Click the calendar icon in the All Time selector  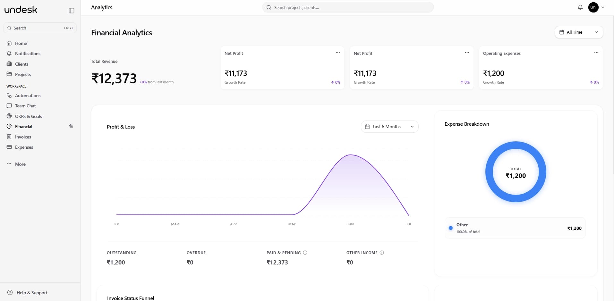[561, 32]
